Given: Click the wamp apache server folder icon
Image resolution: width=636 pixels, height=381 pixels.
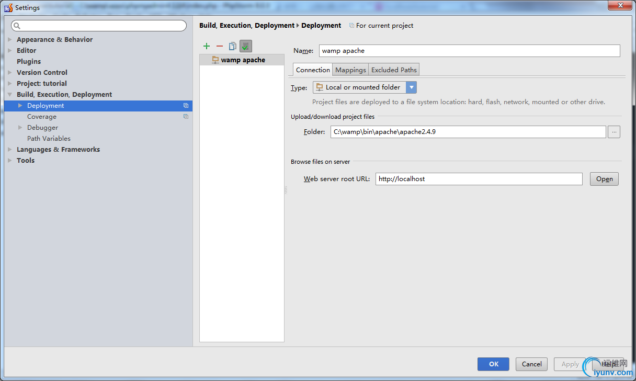Looking at the screenshot, I should 215,60.
